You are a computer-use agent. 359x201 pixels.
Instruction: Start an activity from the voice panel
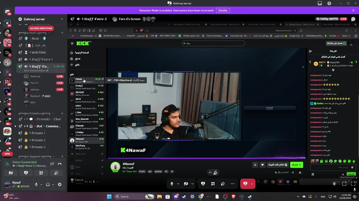[41, 173]
